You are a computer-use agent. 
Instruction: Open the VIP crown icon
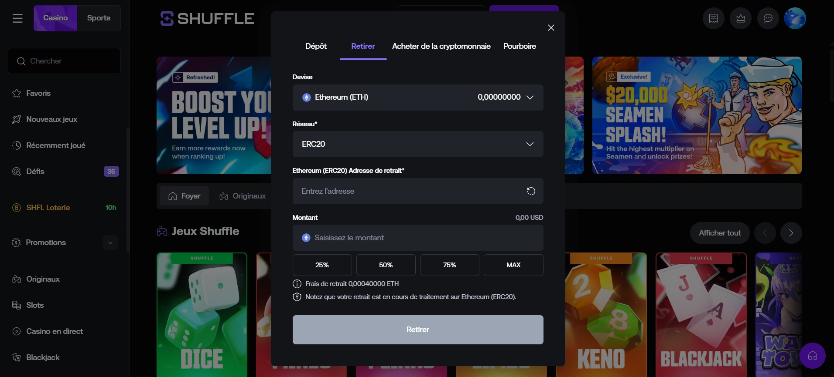pyautogui.click(x=741, y=18)
